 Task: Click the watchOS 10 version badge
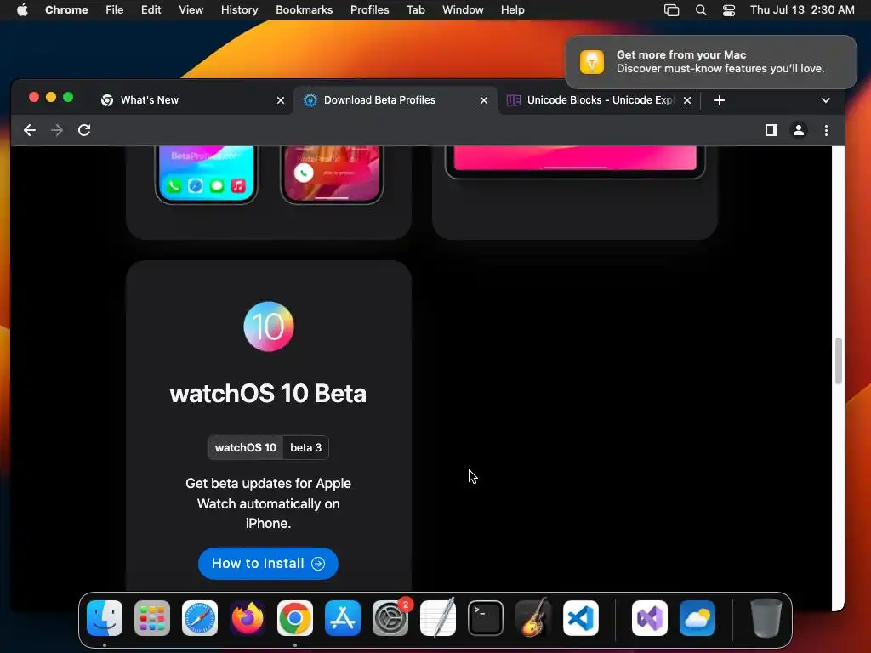point(246,447)
